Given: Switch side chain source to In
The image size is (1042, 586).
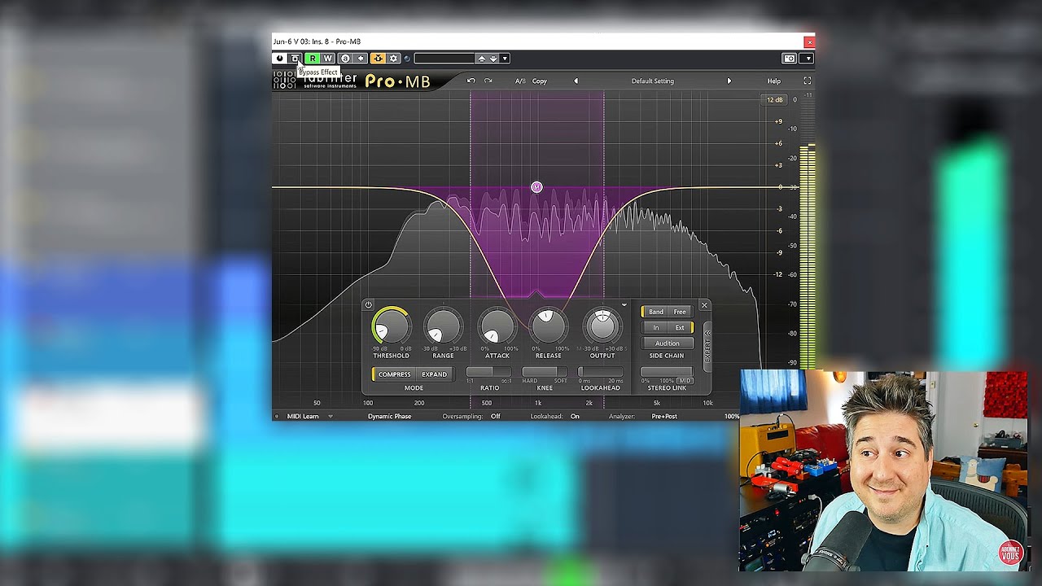Looking at the screenshot, I should click(x=655, y=328).
